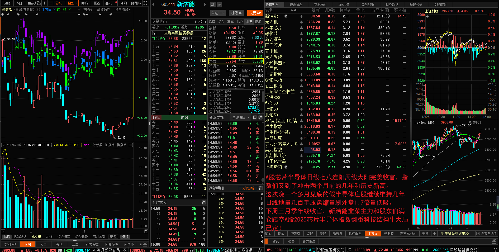Screen dimensions: 499x252
Task: Click 加指标 to add indicator
Action: click(110, 145)
